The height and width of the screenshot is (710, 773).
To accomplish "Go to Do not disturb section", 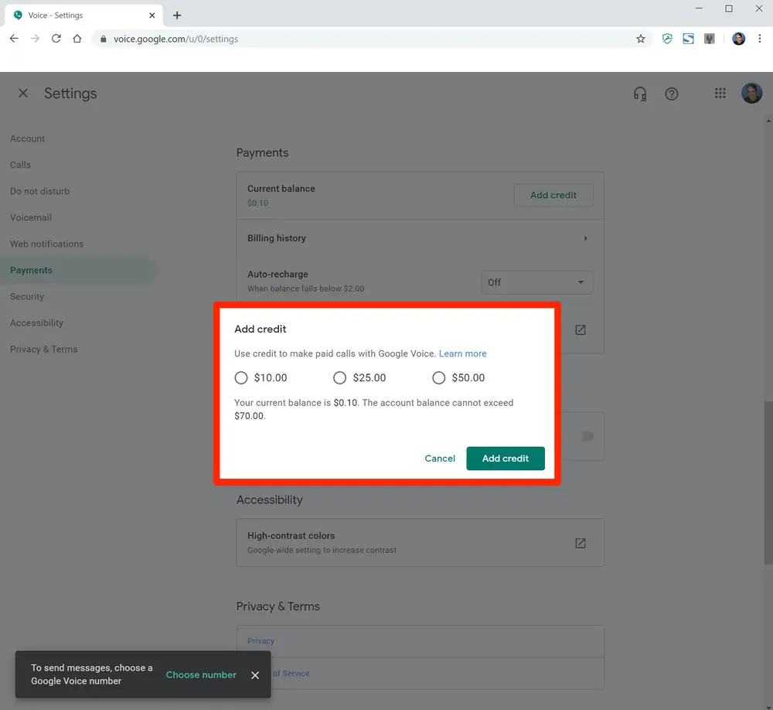I will click(x=39, y=191).
